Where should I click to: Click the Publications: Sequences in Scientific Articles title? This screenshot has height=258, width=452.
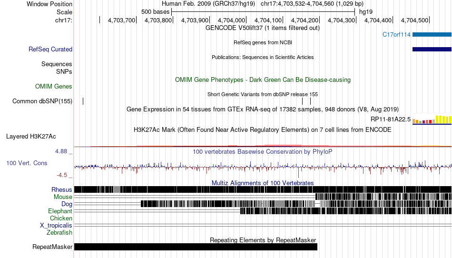(263, 58)
